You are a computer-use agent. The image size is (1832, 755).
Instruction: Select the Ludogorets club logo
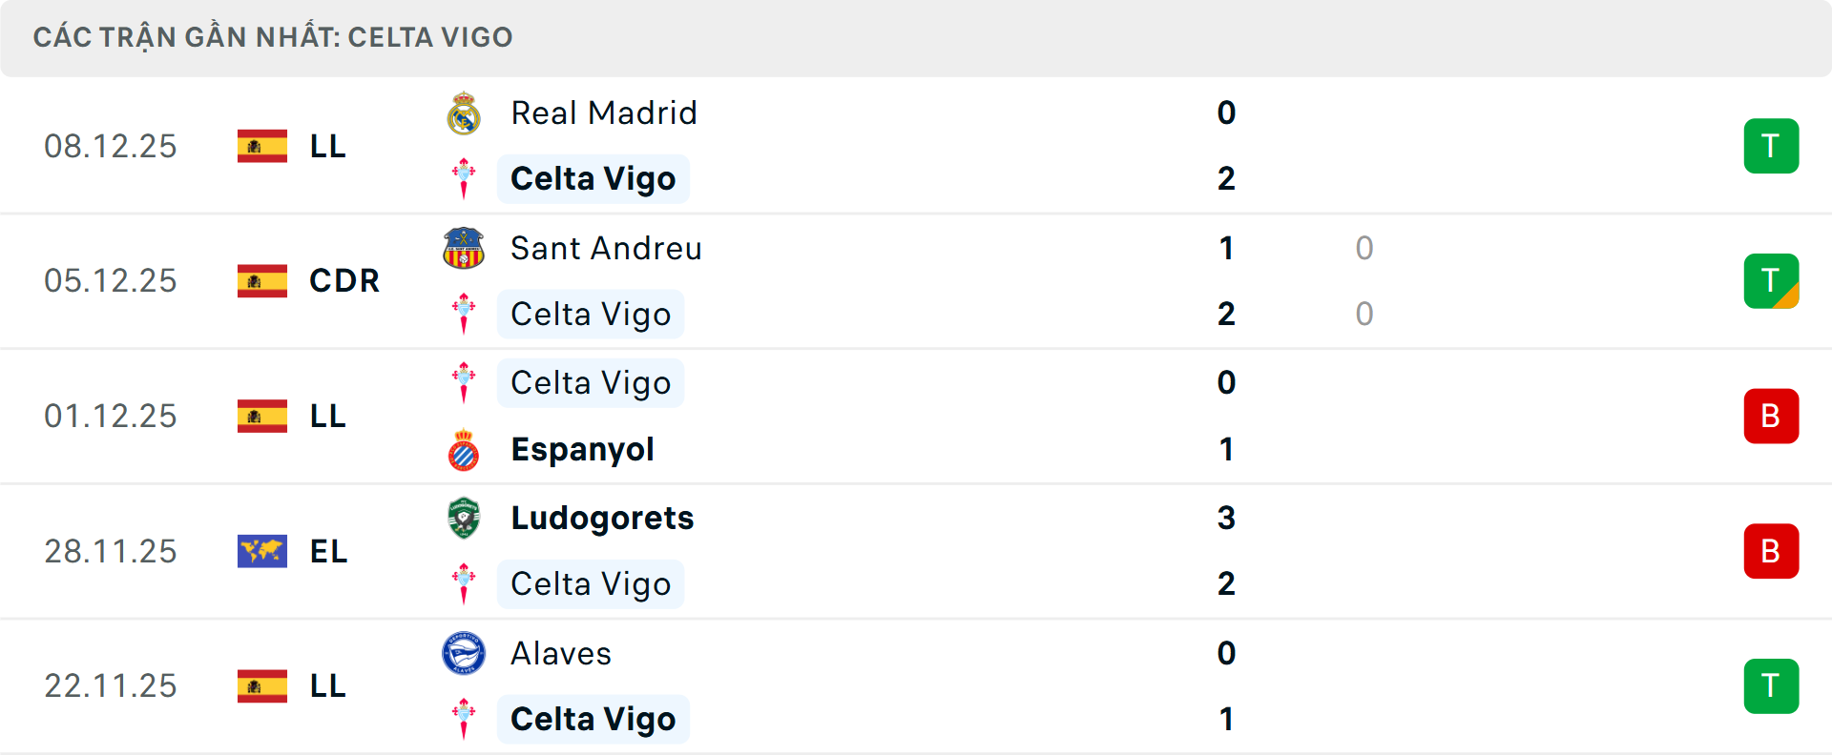tap(464, 519)
